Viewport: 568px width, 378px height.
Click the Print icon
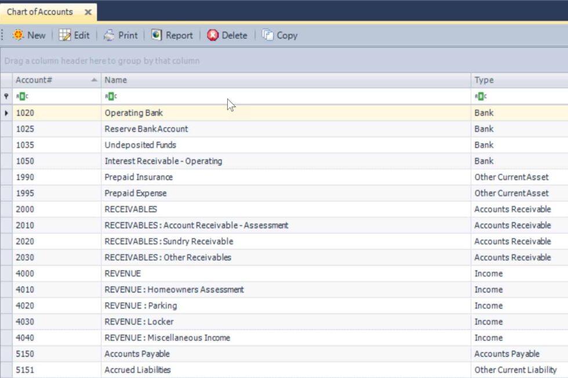[109, 35]
